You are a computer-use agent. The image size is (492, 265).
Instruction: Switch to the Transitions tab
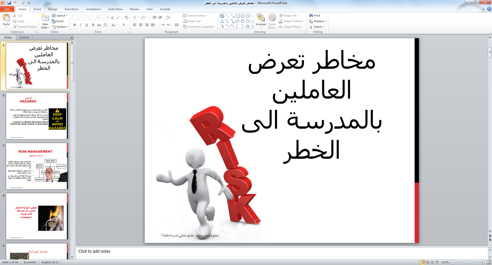tap(71, 9)
